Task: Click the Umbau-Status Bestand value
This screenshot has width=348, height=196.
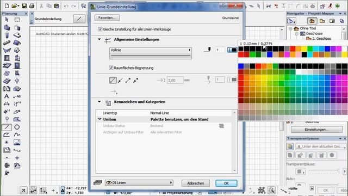Action: [x=157, y=126]
